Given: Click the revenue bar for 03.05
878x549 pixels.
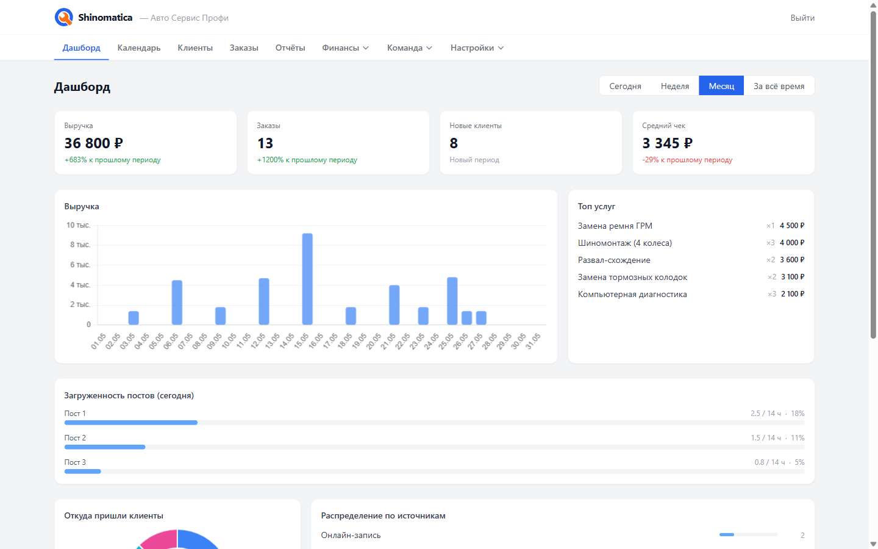Looking at the screenshot, I should click(134, 318).
